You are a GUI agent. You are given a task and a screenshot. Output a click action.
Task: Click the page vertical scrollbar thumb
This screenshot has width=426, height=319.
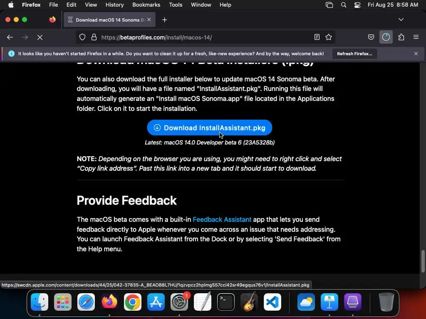(x=423, y=261)
